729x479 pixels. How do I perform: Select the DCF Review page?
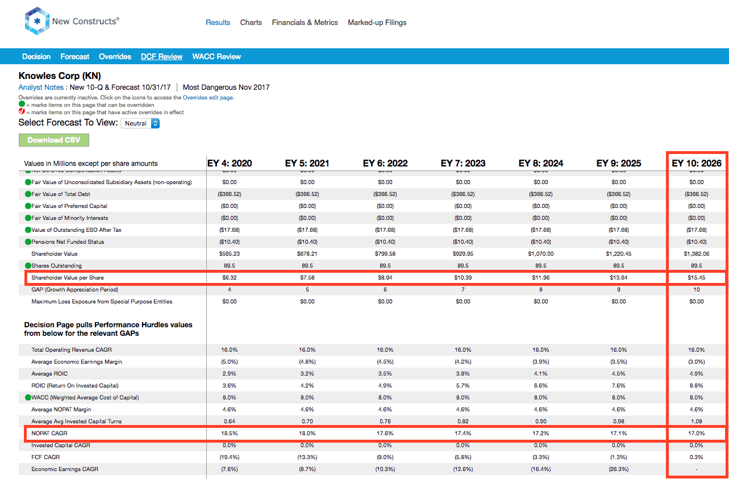click(x=162, y=57)
